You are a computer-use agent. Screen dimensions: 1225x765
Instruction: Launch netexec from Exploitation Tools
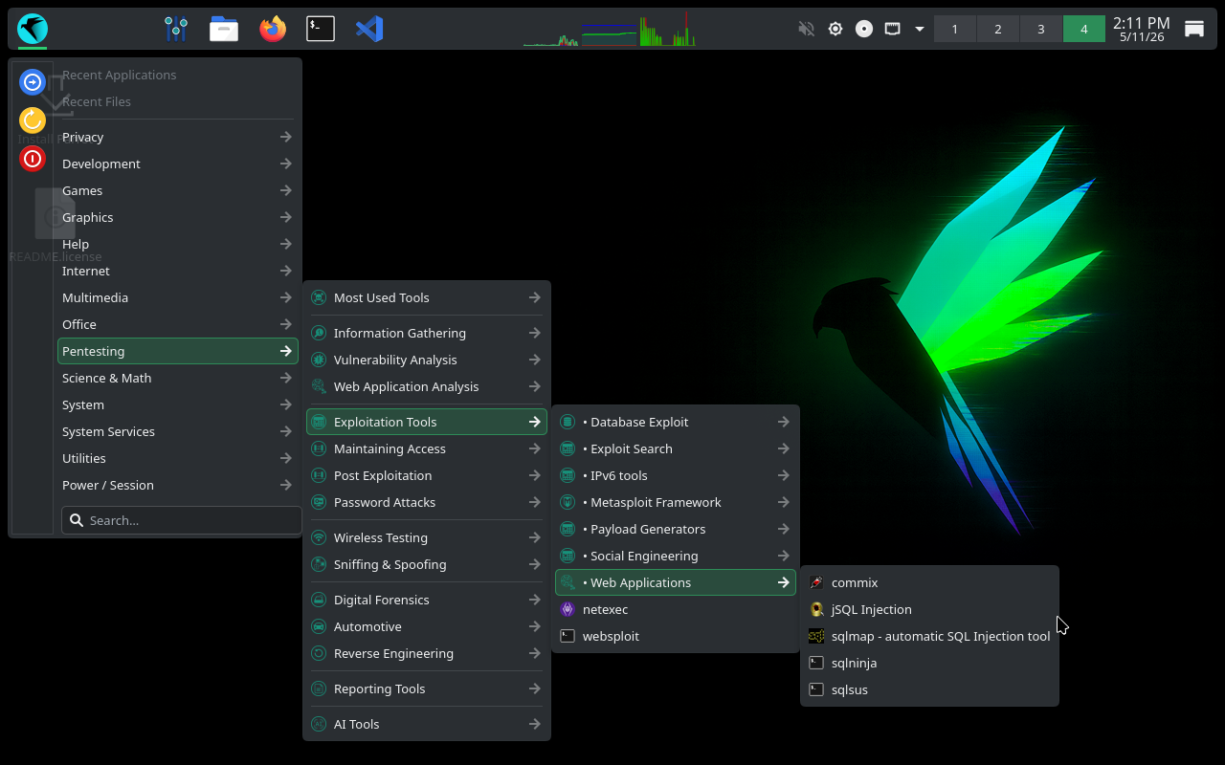(x=676, y=609)
